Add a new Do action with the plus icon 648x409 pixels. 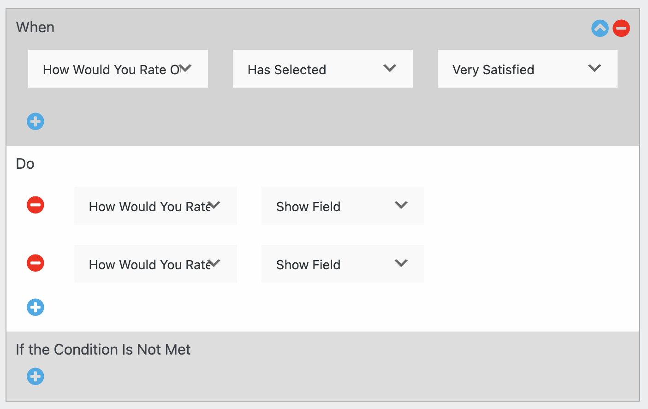coord(36,307)
